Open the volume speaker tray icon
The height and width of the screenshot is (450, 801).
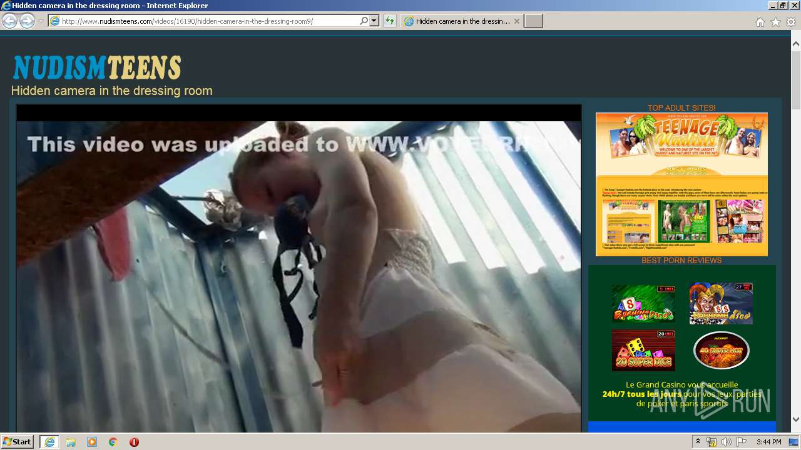coord(727,442)
